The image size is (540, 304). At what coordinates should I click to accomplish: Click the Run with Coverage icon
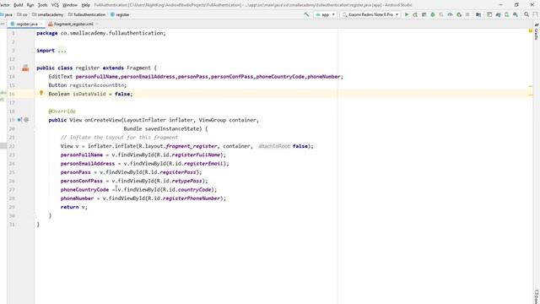[441, 14]
